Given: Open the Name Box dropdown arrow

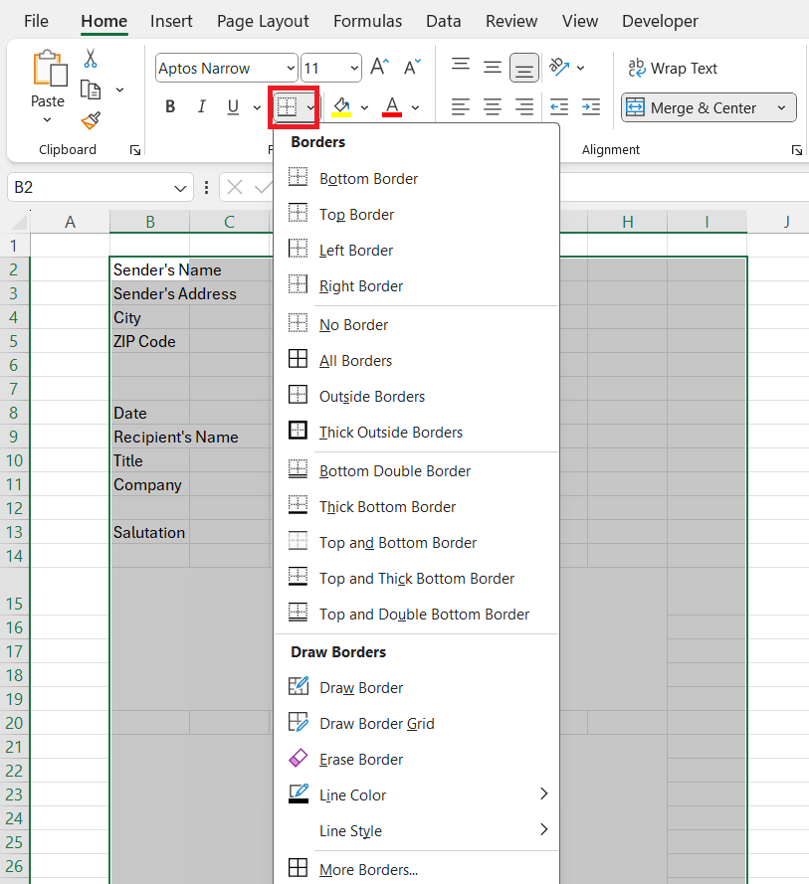Looking at the screenshot, I should coord(180,188).
